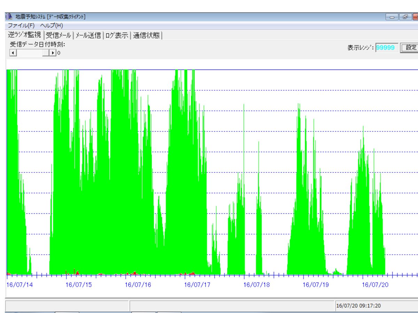Screen dimensions: 418x313
Task: Click the date scrollbar left arrow
Action: point(13,53)
